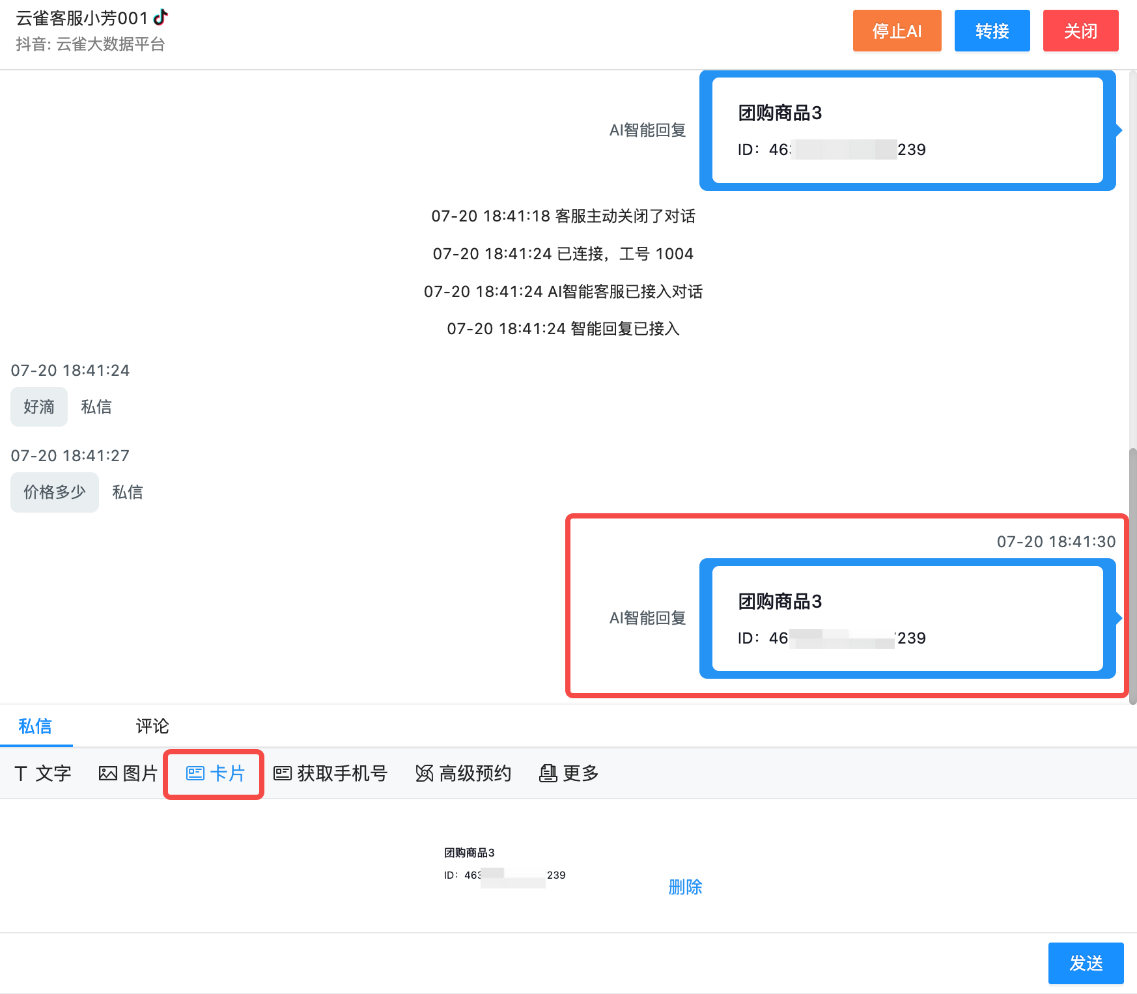This screenshot has width=1137, height=994.
Task: Click the 更多 stamp icon
Action: coord(548,773)
